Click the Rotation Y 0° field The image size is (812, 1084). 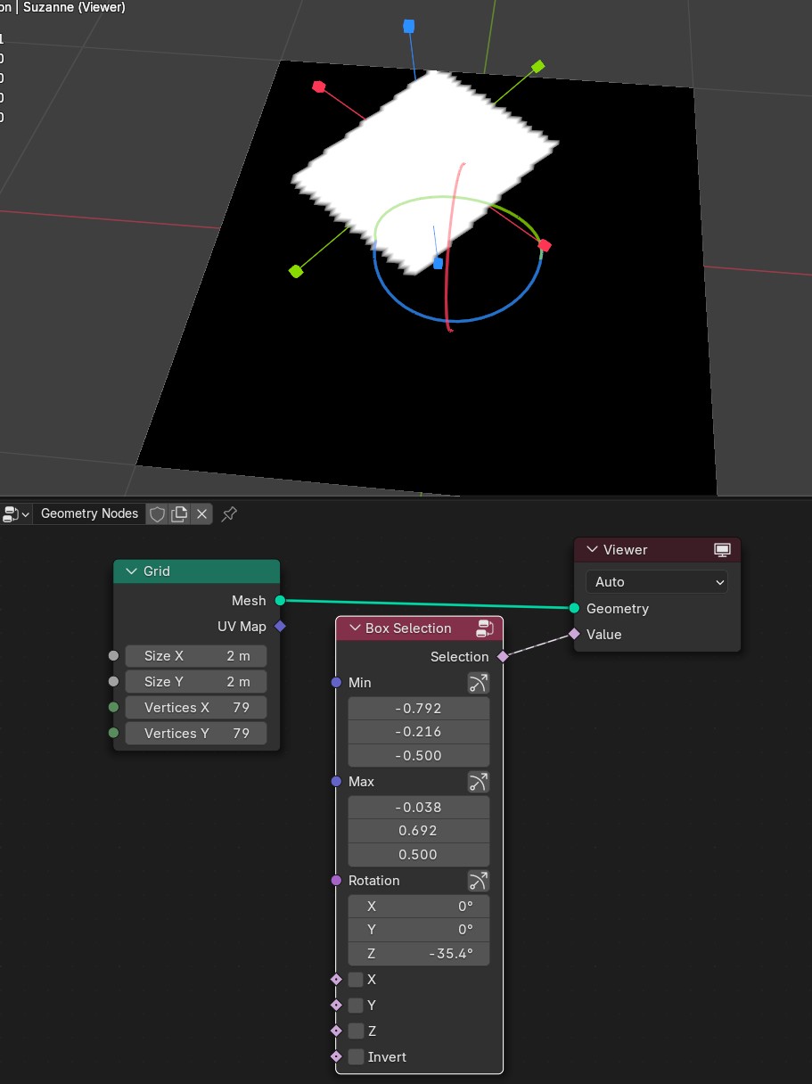tap(419, 930)
